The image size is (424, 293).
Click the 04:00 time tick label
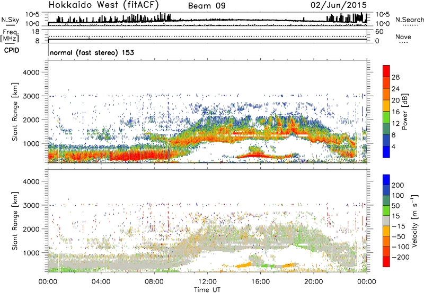pyautogui.click(x=101, y=282)
